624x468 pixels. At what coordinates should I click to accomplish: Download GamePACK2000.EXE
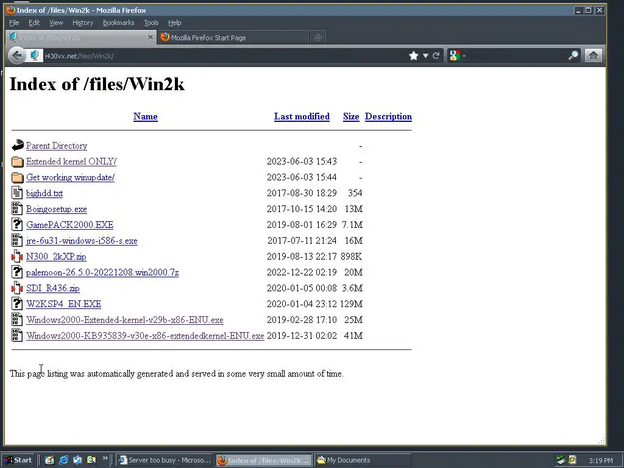(69, 225)
